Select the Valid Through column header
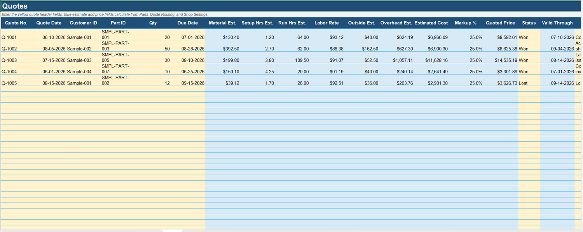 point(557,23)
